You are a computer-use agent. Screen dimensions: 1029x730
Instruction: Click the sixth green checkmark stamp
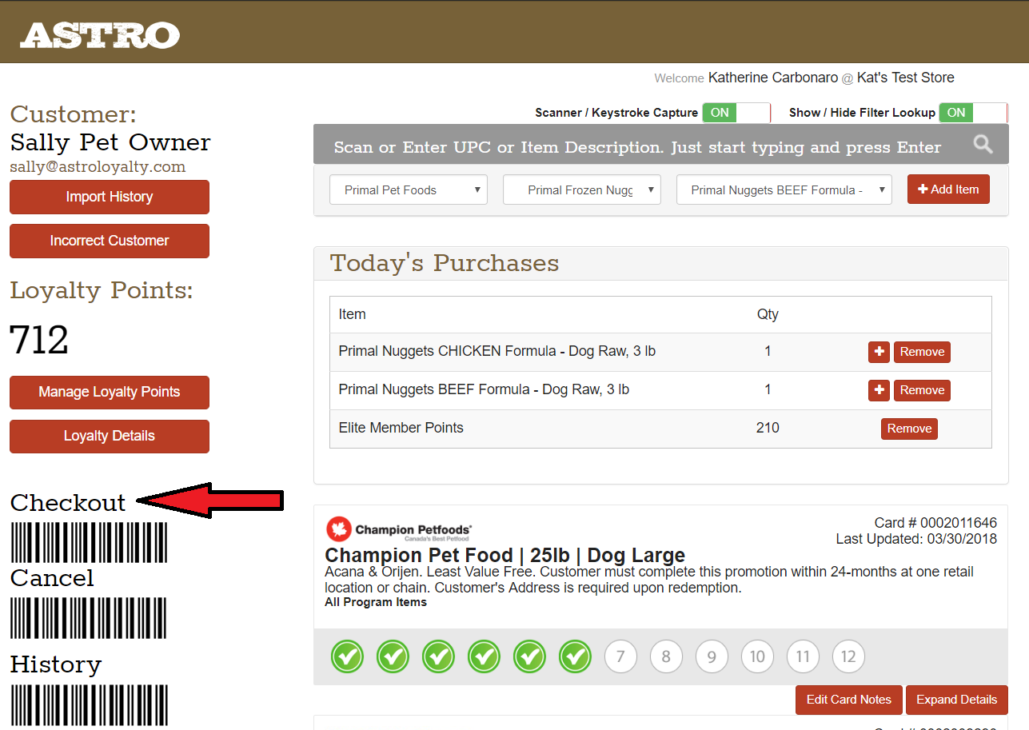[575, 656]
